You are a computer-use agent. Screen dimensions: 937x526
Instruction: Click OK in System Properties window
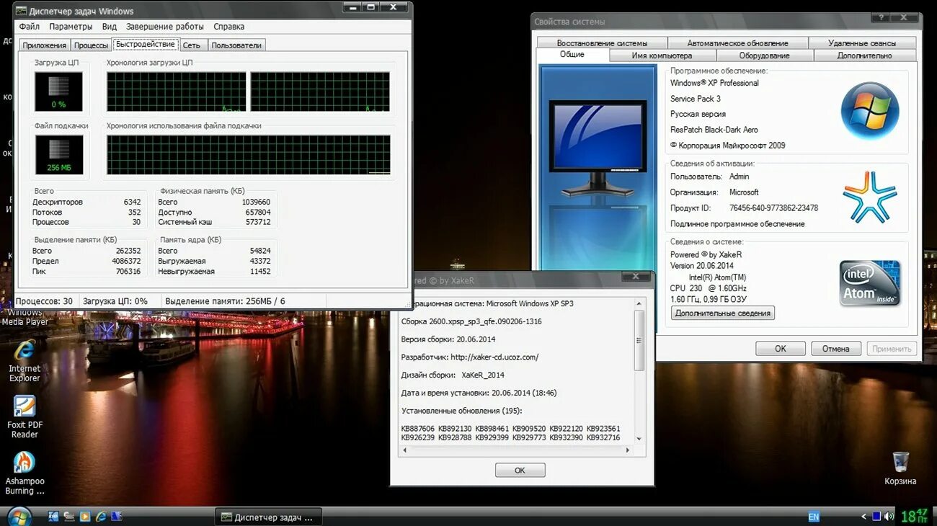[781, 348]
